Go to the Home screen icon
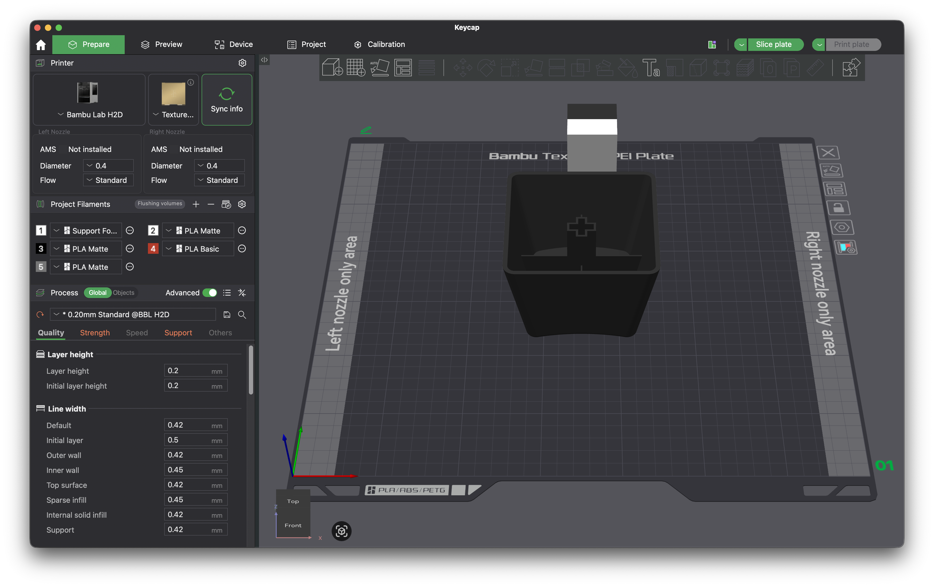 tap(41, 45)
